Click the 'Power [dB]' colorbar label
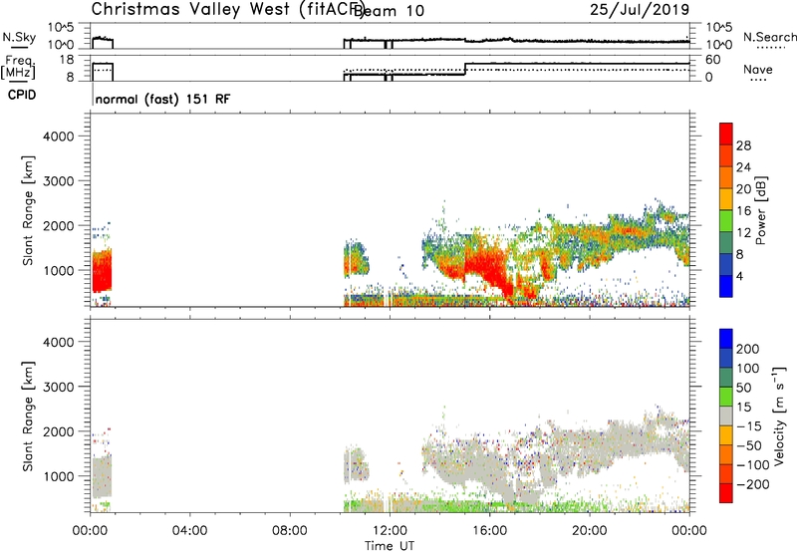Screen dimensions: 797x552 click(760, 210)
